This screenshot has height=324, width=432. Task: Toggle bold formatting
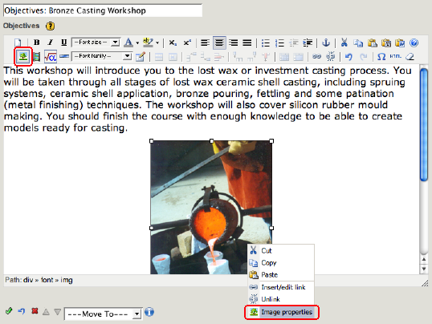click(x=36, y=43)
